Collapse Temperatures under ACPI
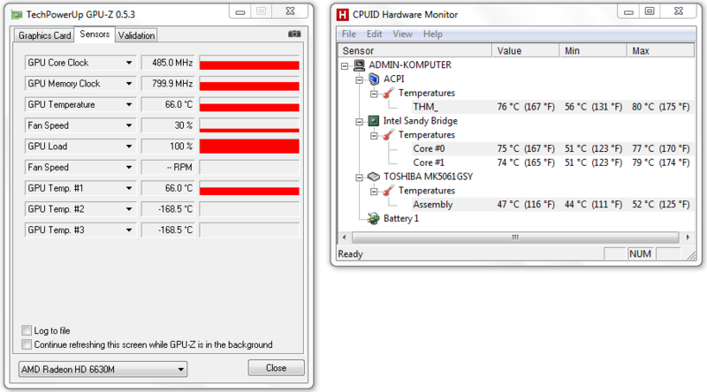Screen dimensions: 707x392 (x=374, y=94)
